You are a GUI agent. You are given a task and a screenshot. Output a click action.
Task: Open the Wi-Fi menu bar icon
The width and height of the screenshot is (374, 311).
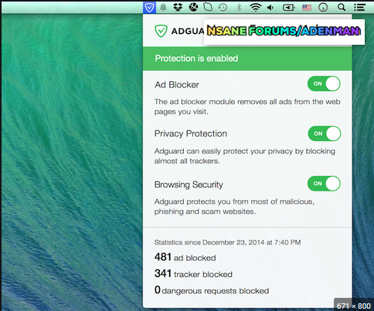(x=255, y=8)
